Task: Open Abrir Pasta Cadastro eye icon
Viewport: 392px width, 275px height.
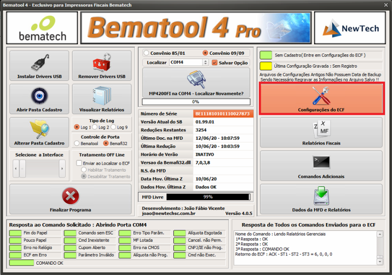Action: [x=39, y=96]
